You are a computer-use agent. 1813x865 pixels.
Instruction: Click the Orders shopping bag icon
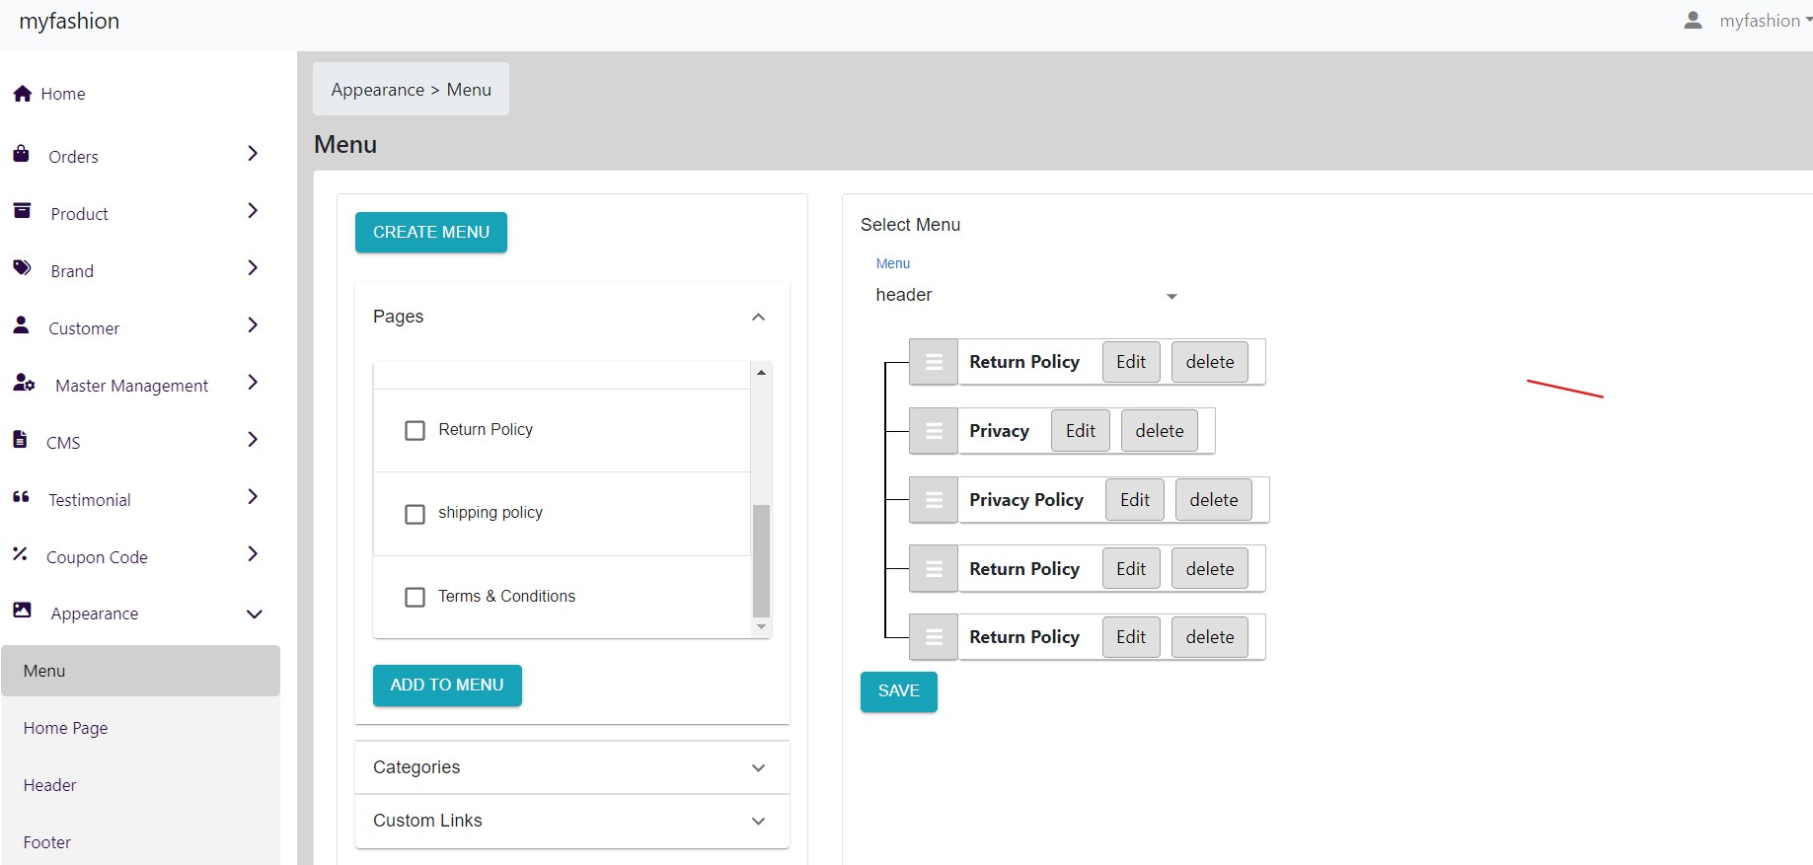[21, 154]
